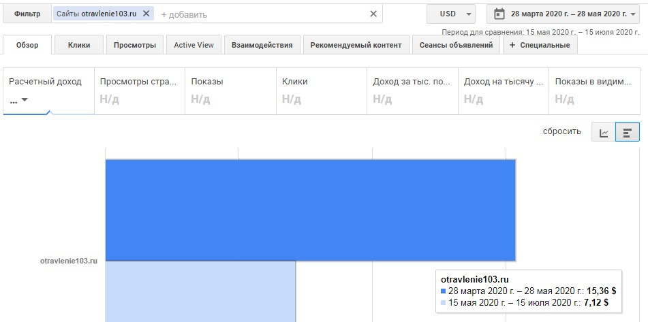Switch to bar chart view

point(627,132)
